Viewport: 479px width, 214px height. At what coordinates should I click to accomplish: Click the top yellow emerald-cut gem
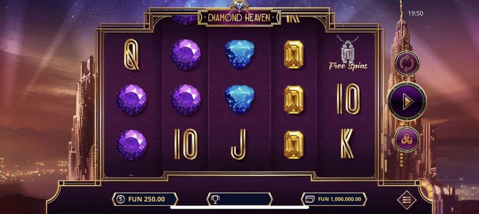(x=294, y=55)
